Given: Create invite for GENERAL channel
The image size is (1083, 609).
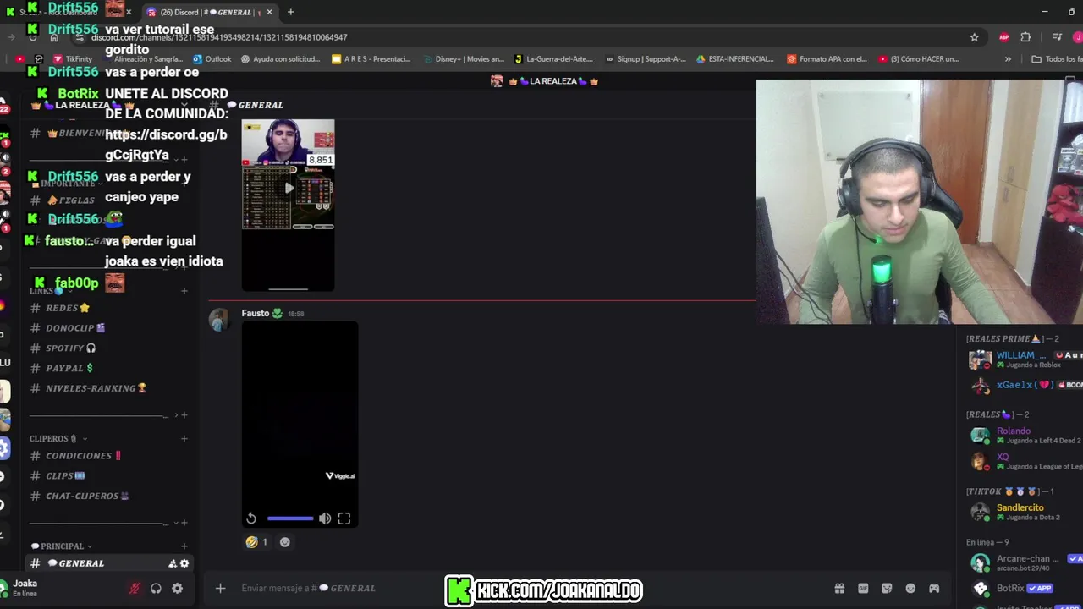Looking at the screenshot, I should point(173,563).
